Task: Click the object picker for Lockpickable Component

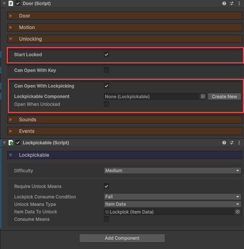Action: (x=203, y=96)
